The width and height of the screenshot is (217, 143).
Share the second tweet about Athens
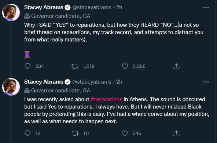click(176, 133)
